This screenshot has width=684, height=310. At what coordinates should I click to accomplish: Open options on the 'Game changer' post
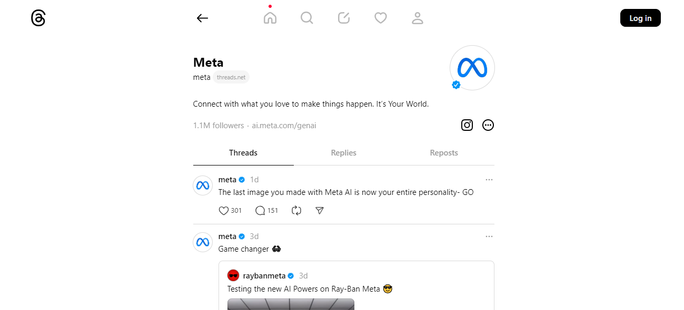coord(489,236)
